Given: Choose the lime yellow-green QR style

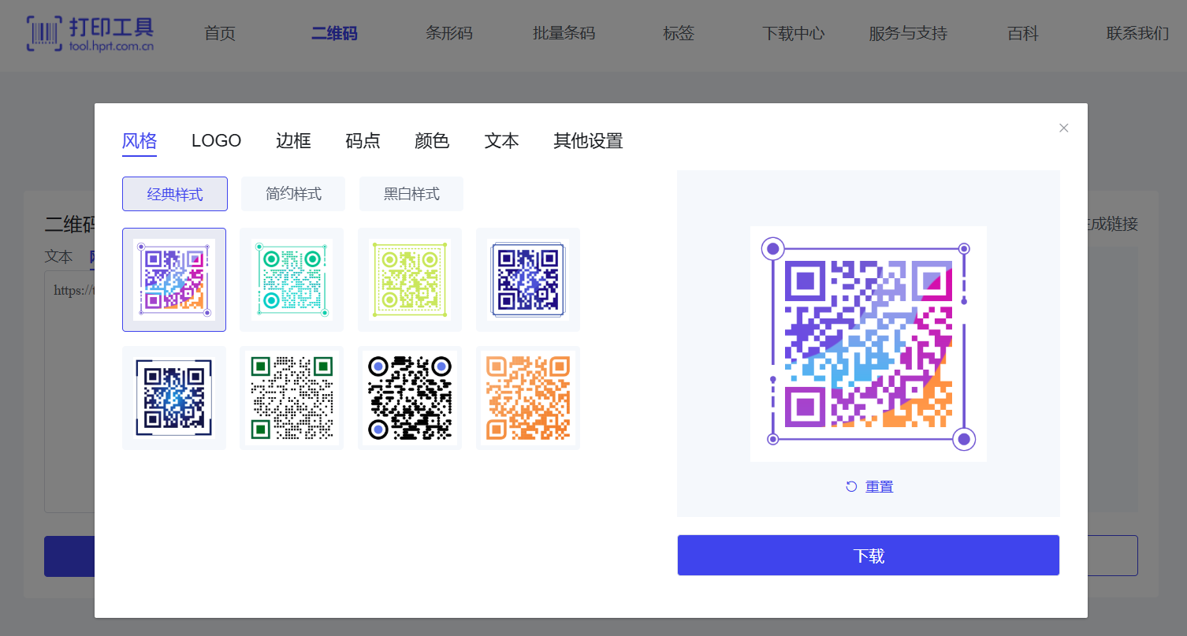Looking at the screenshot, I should click(x=410, y=280).
